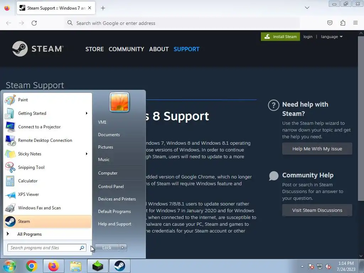Click the muted volume tray icon
The height and width of the screenshot is (273, 364).
tap(328, 267)
